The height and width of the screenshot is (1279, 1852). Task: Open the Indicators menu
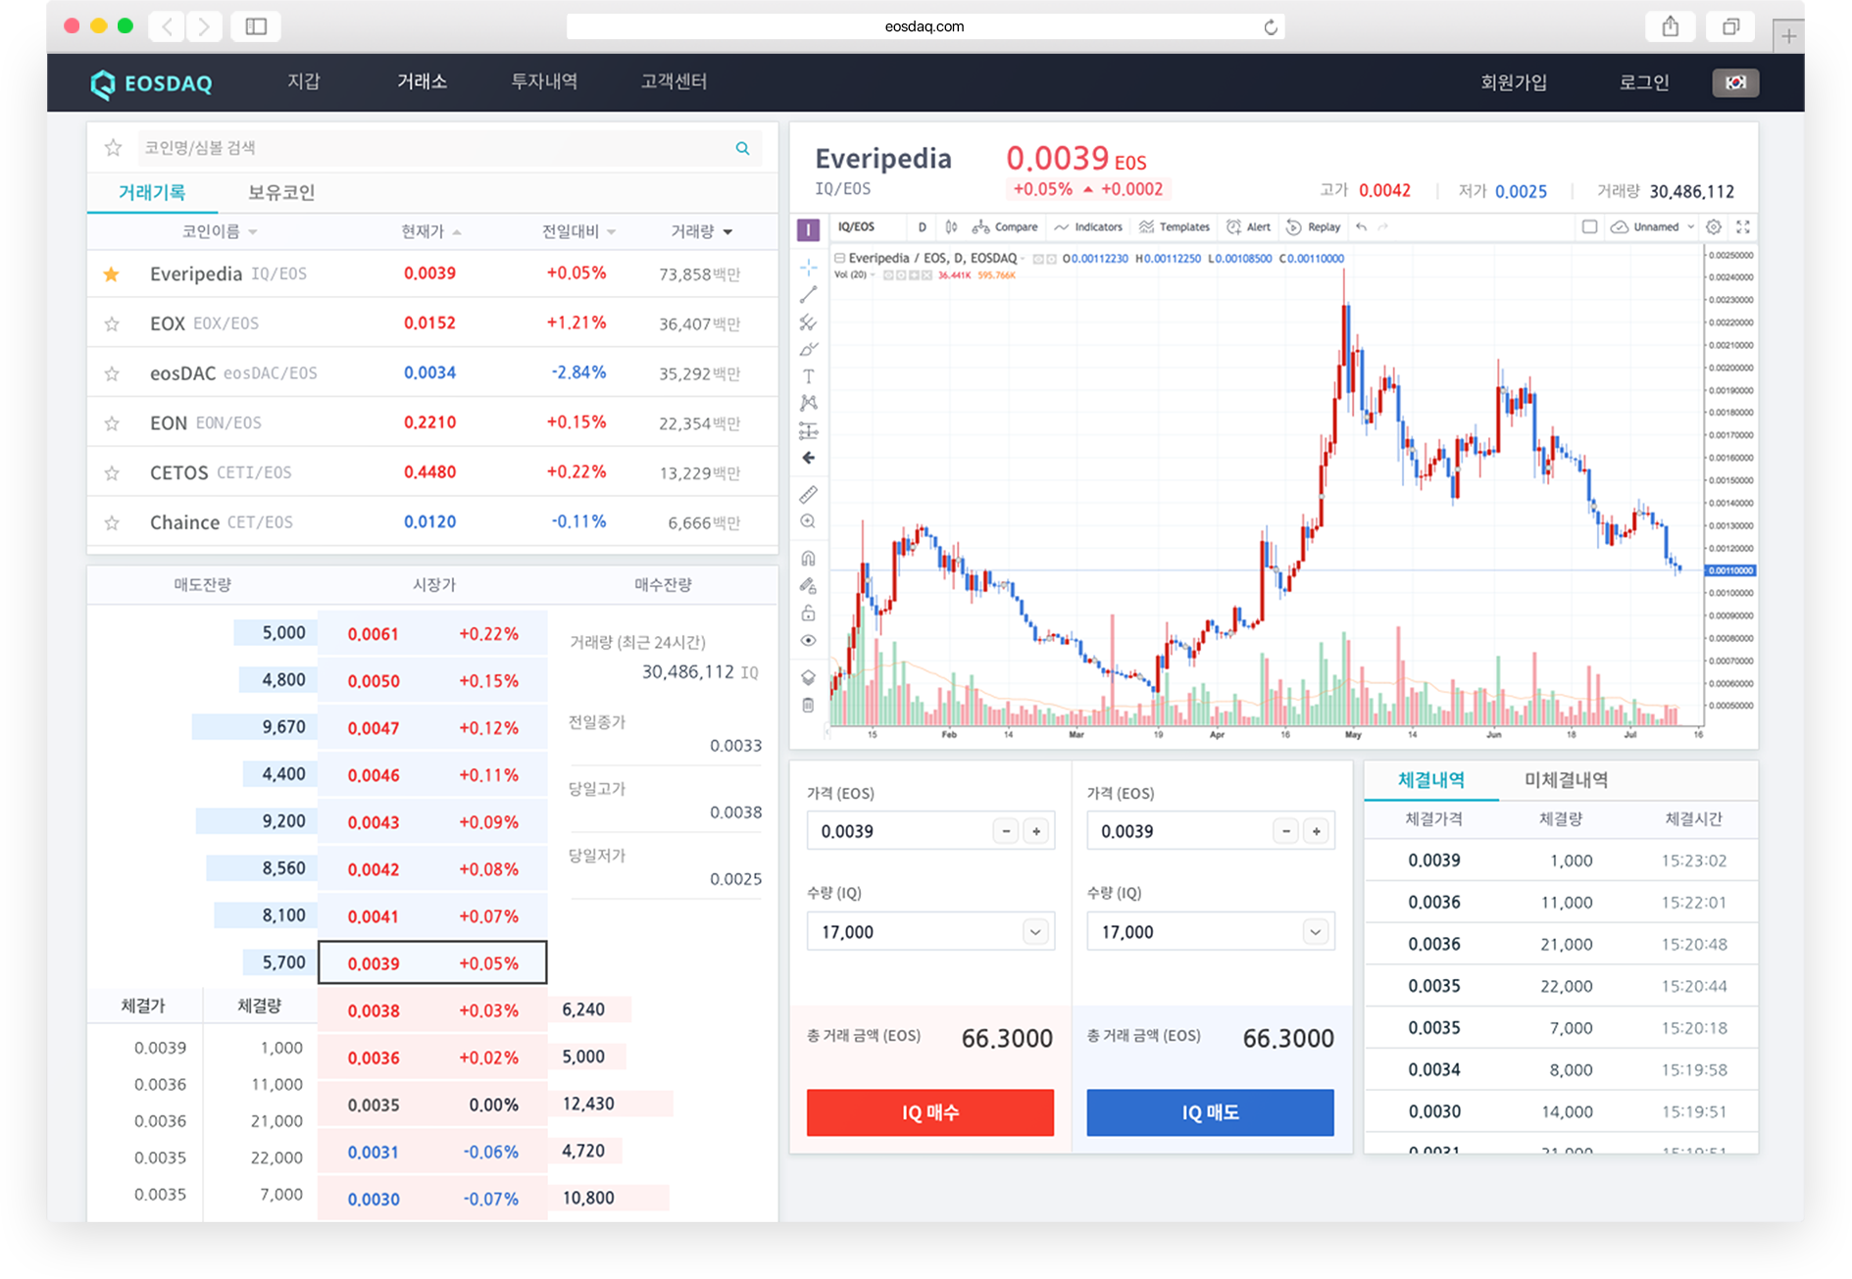coord(1088,227)
